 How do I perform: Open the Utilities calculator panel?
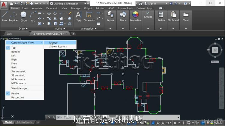[160, 16]
